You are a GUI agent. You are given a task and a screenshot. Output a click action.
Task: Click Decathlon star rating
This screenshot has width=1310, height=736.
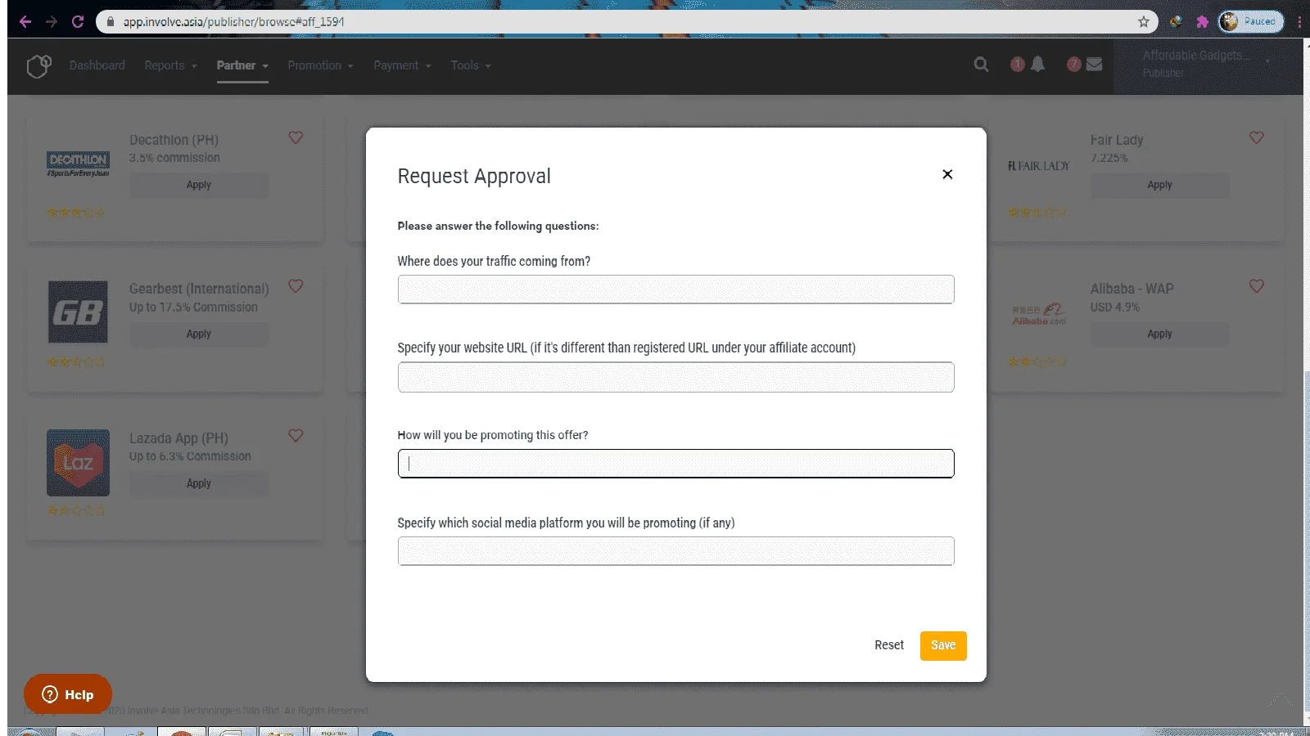pos(76,213)
